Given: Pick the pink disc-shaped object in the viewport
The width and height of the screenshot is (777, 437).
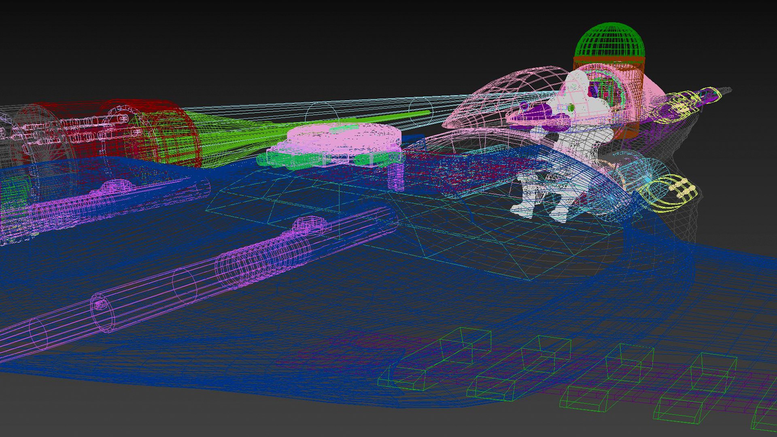Looking at the screenshot, I should click(345, 138).
